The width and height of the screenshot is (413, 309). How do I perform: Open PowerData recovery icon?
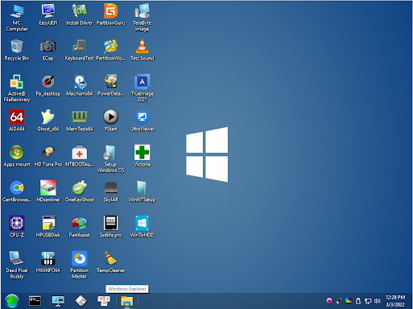coord(110,85)
